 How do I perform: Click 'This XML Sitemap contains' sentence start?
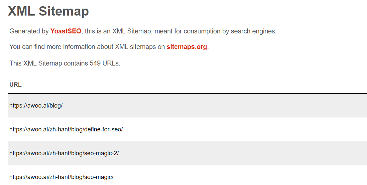(x=49, y=63)
